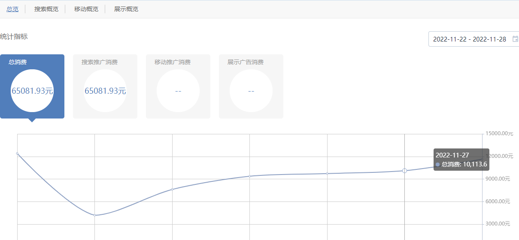The height and width of the screenshot is (240, 519).
Task: Click the 2022-11-22 - 2022-11-28 date range field
Action: point(470,39)
